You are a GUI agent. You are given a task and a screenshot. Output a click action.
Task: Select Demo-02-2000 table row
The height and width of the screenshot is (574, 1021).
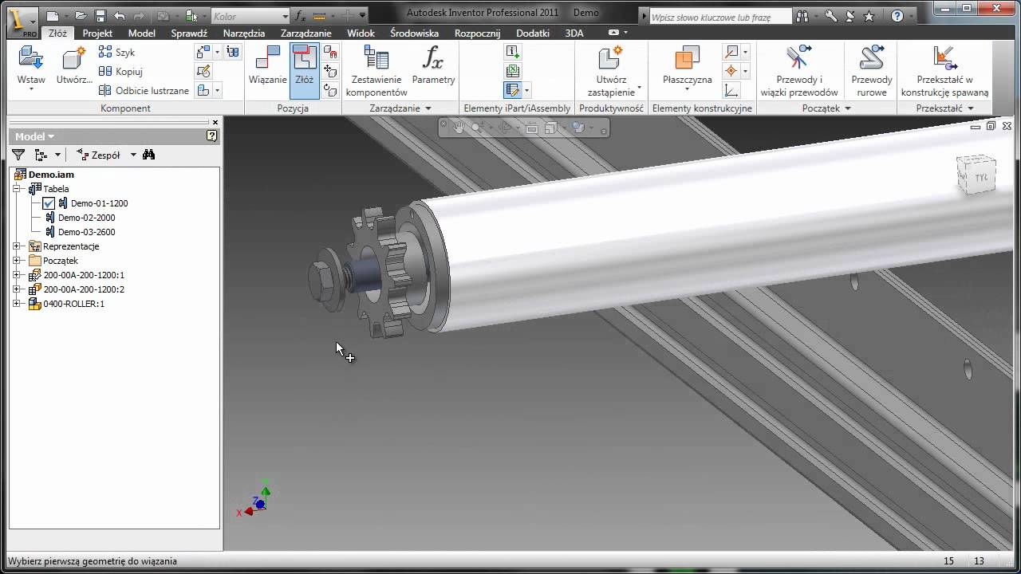pos(86,218)
